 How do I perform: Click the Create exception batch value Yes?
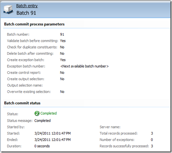pyautogui.click(x=63, y=60)
